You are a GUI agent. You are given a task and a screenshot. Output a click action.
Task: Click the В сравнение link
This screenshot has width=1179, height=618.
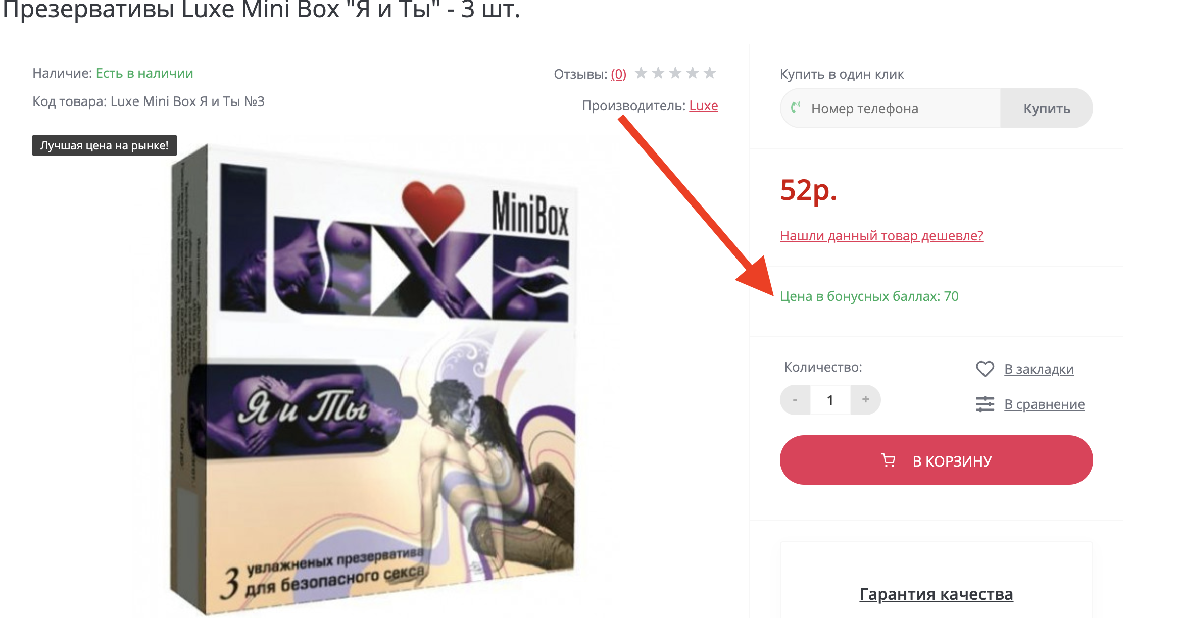[x=1044, y=404]
